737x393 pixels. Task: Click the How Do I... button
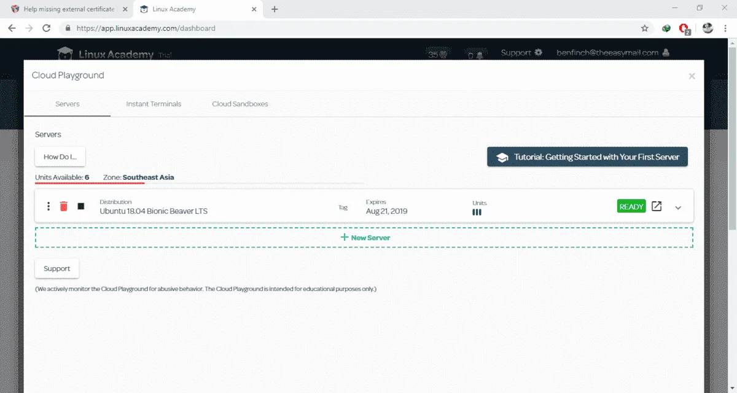60,157
